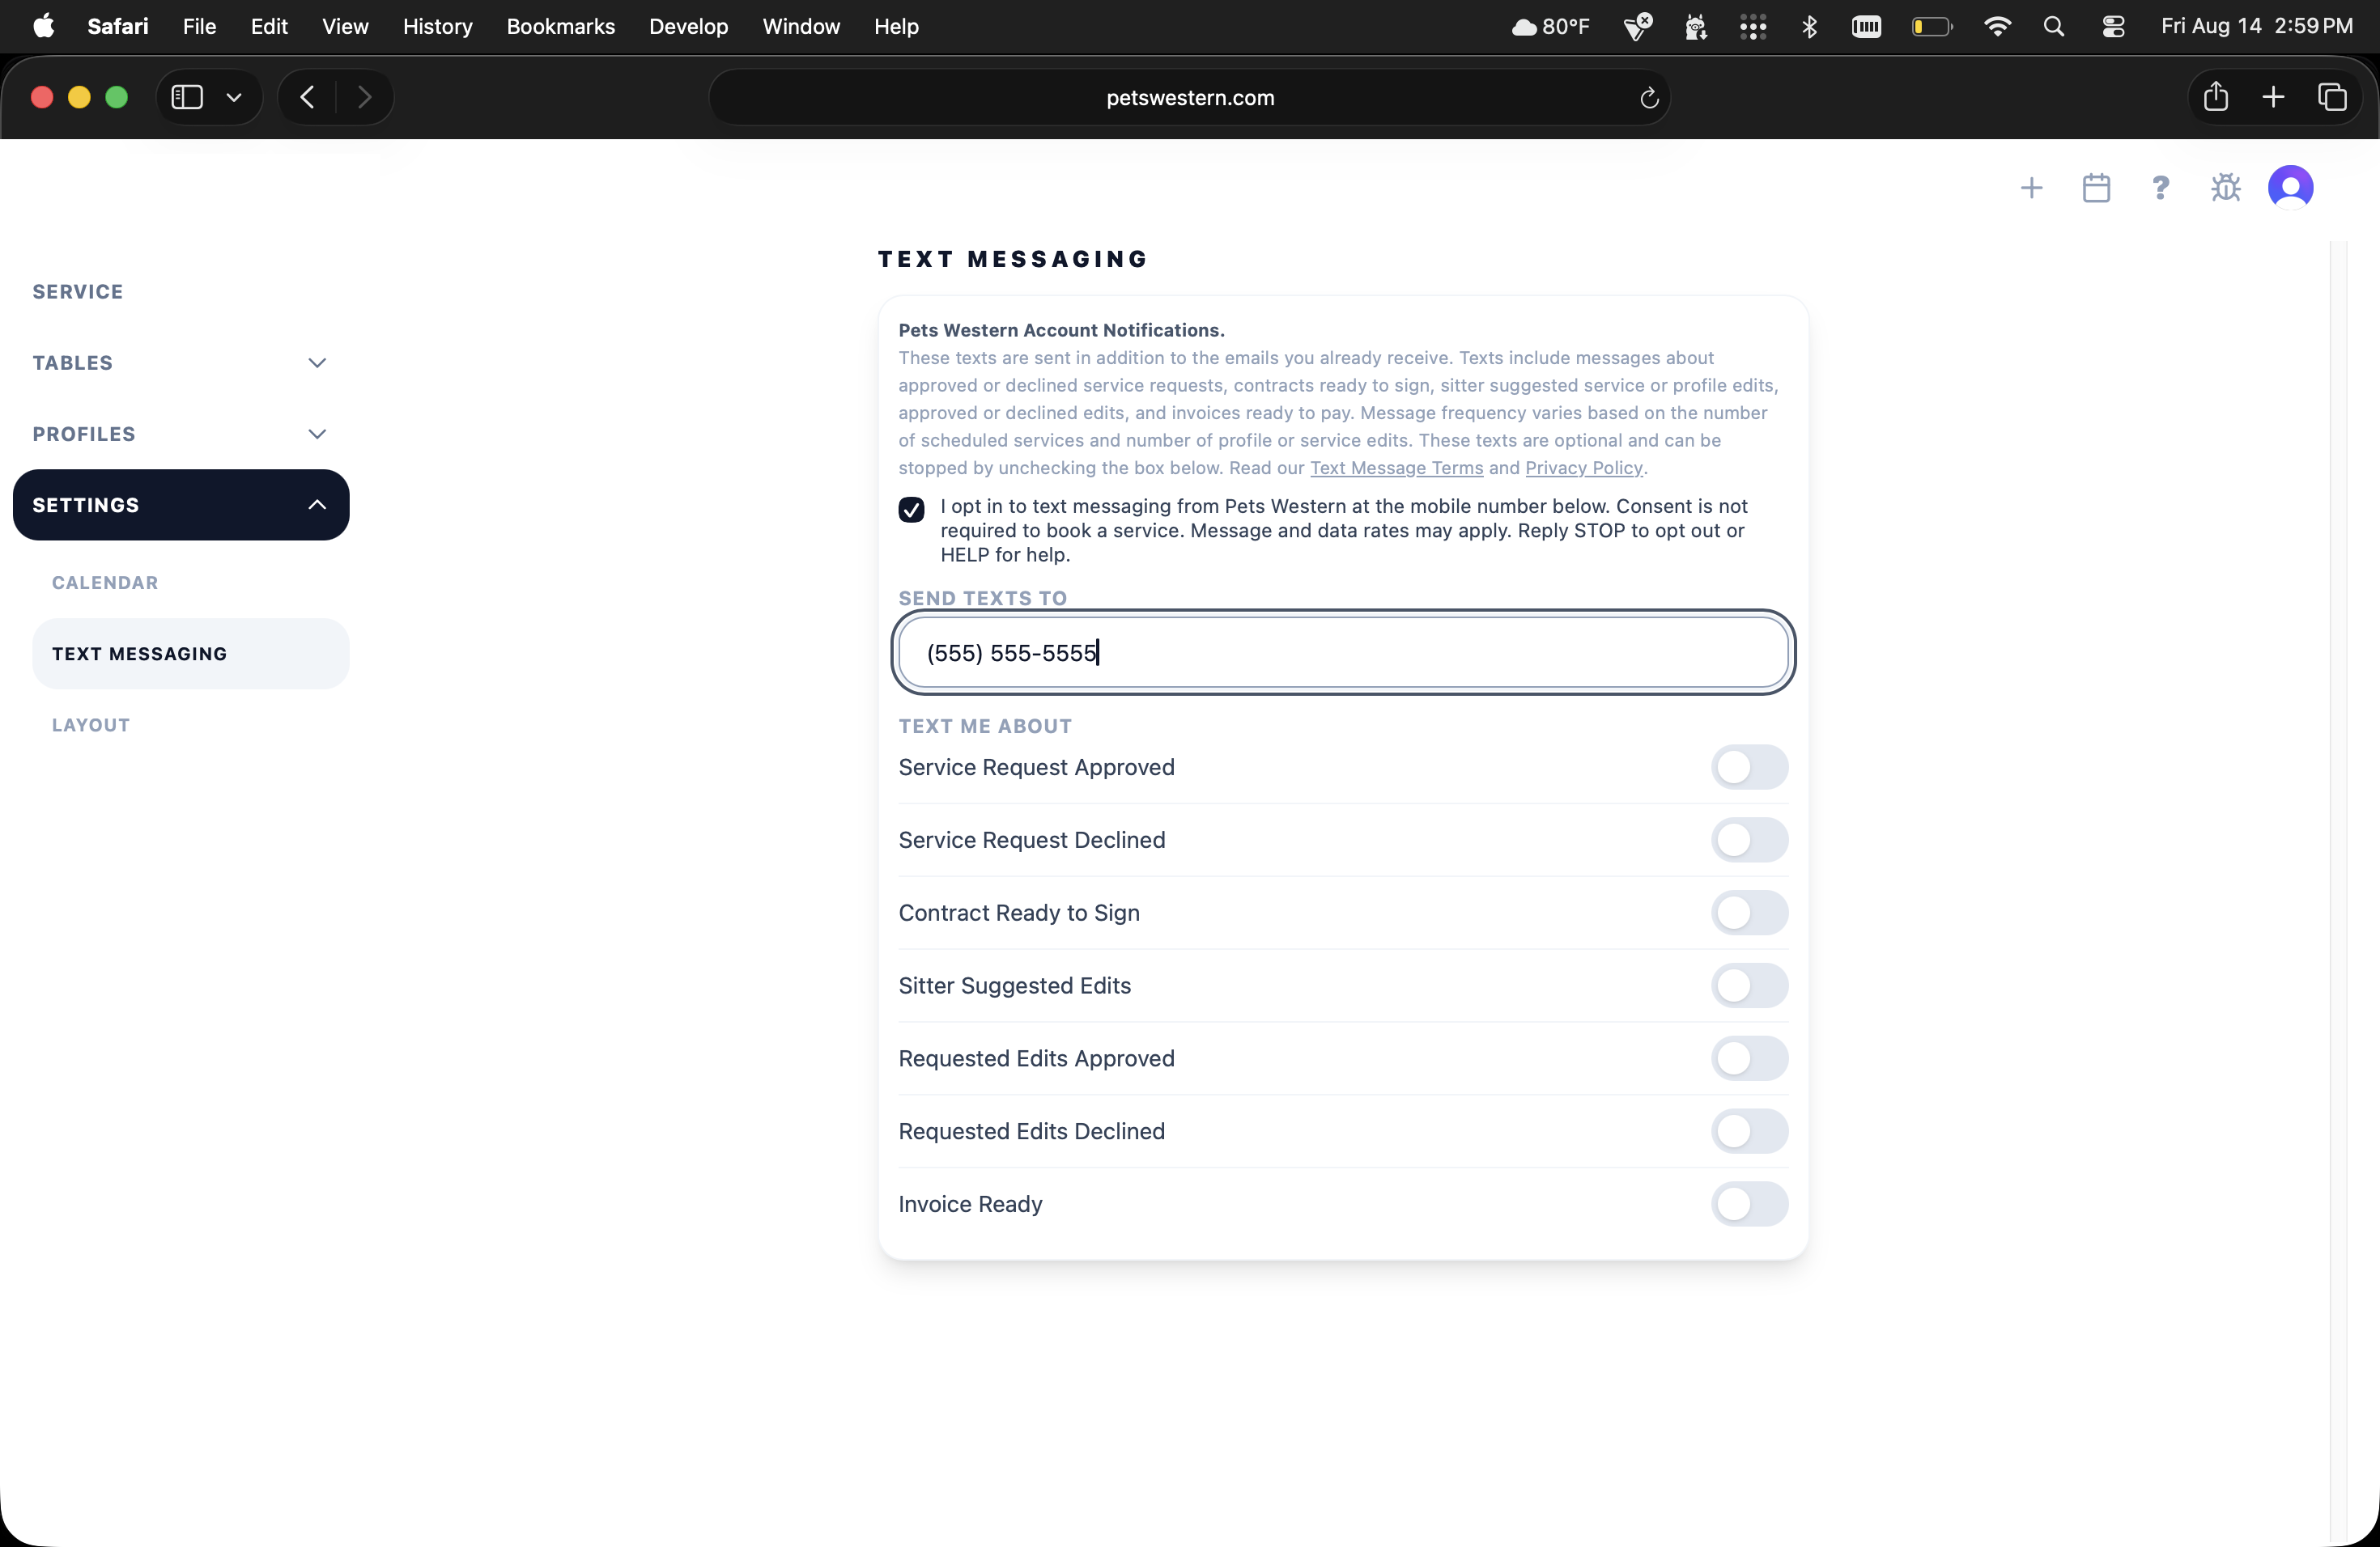Go to Service in sidebar
The height and width of the screenshot is (1547, 2380).
click(x=78, y=292)
